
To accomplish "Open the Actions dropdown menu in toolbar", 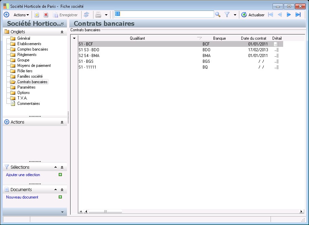I will pyautogui.click(x=21, y=15).
